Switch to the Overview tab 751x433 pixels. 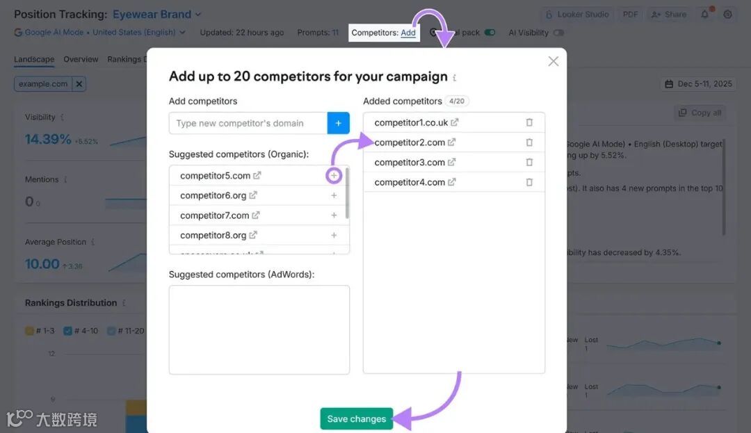[81, 60]
